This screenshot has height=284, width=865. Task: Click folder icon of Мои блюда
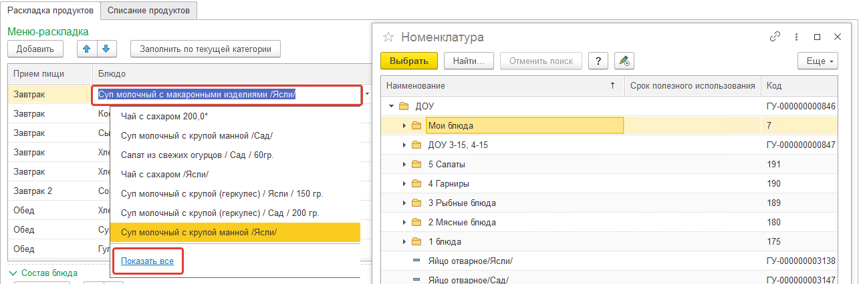416,125
